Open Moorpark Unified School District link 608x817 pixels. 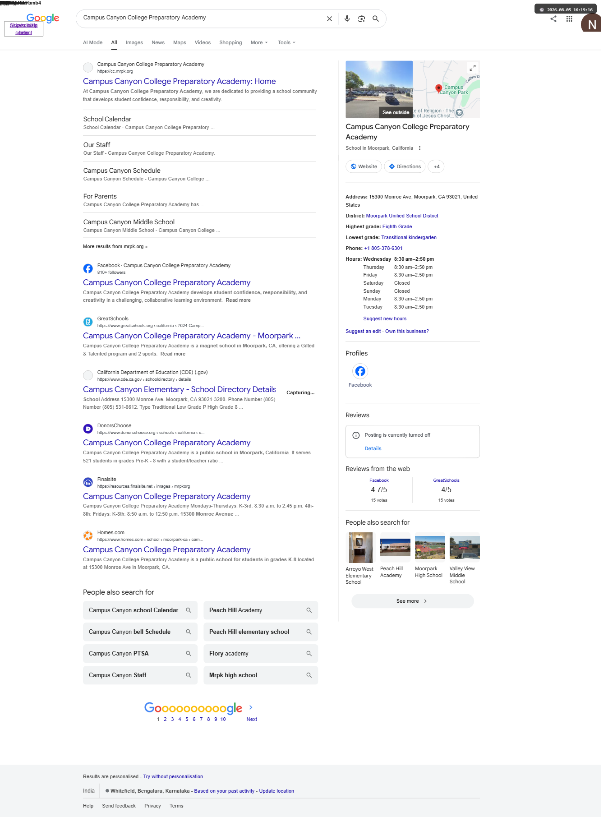pos(402,216)
